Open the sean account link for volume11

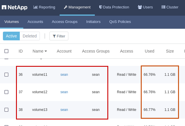64,75
